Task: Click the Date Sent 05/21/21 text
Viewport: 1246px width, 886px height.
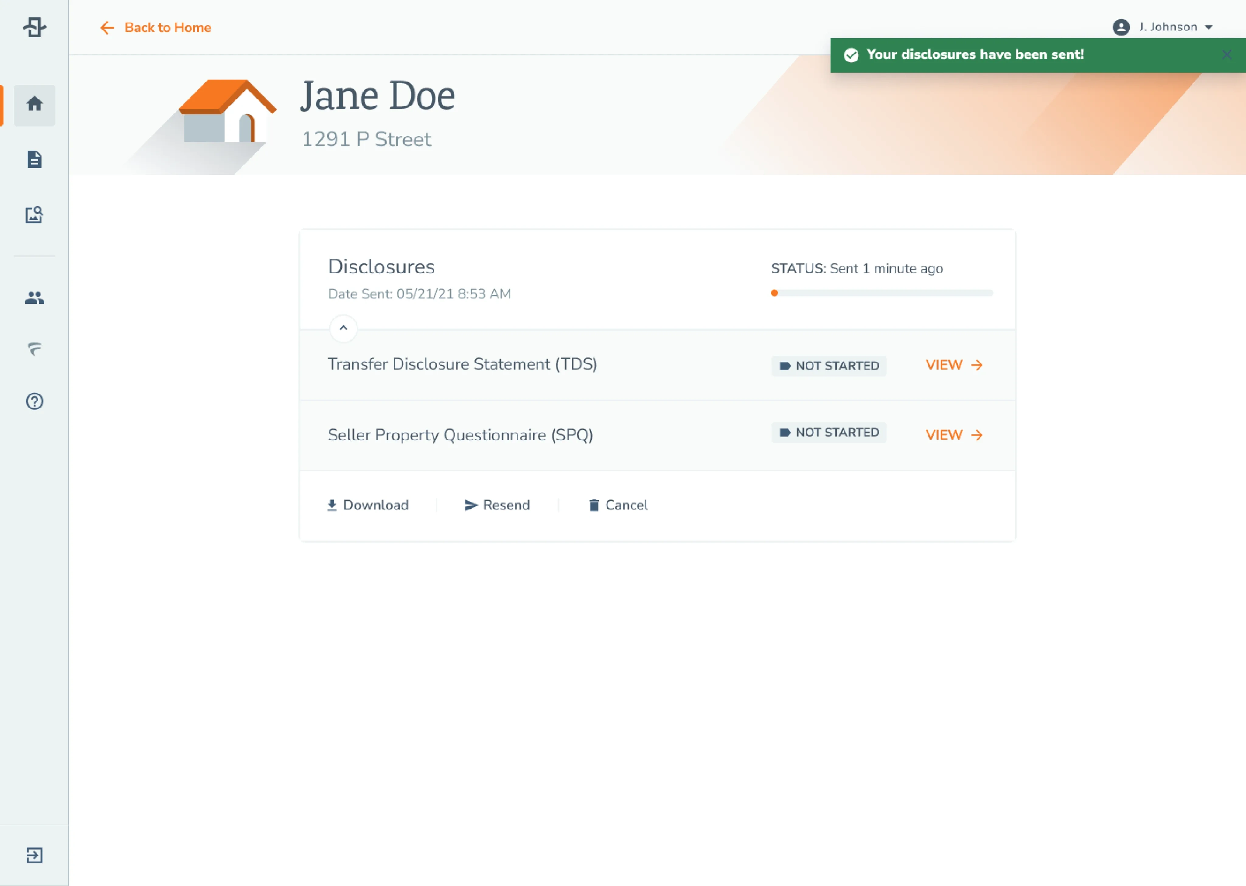Action: point(419,294)
